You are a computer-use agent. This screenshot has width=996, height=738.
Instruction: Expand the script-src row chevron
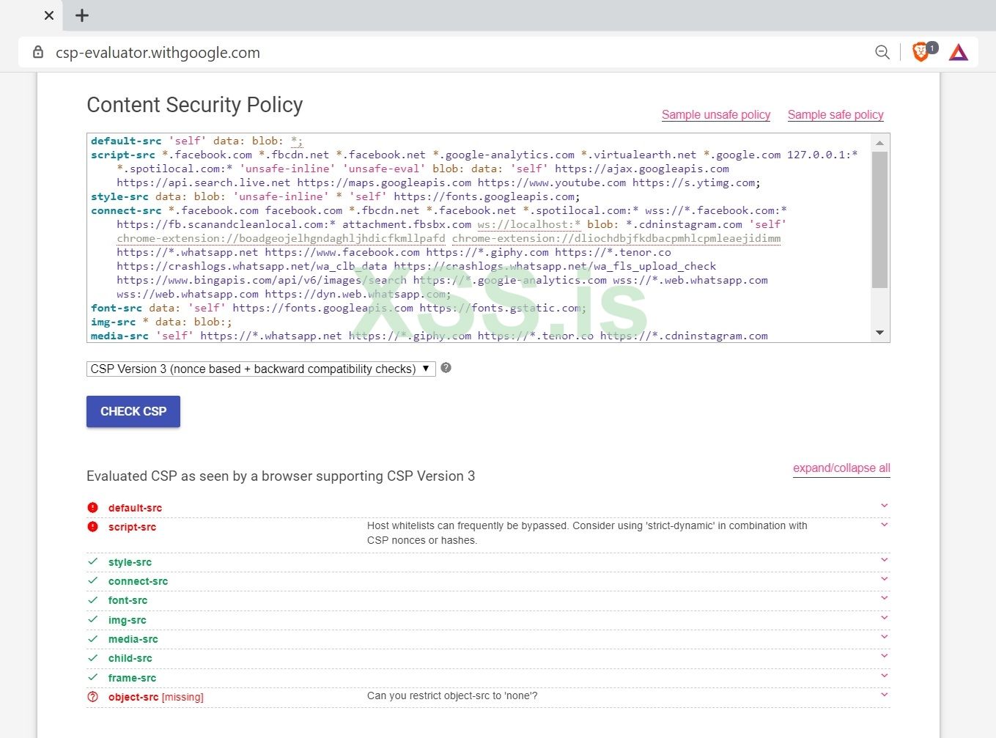[x=885, y=525]
